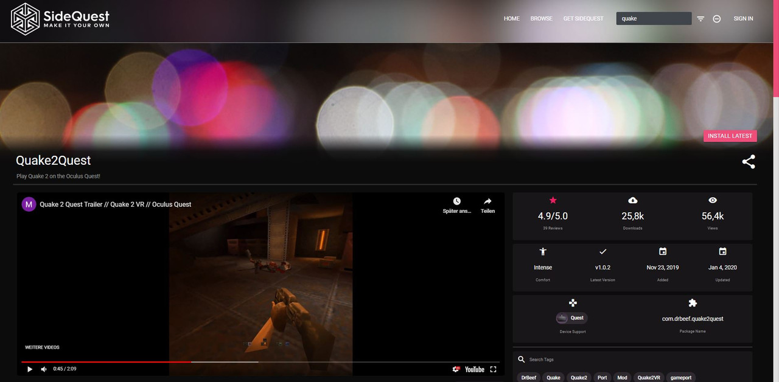The image size is (779, 382).
Task: Open the 39 Reviews label
Action: (x=553, y=228)
